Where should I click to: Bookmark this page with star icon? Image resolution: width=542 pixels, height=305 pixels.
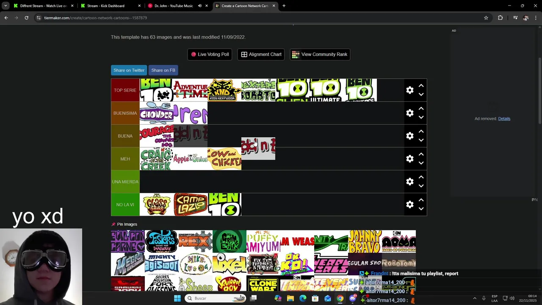[x=486, y=18]
